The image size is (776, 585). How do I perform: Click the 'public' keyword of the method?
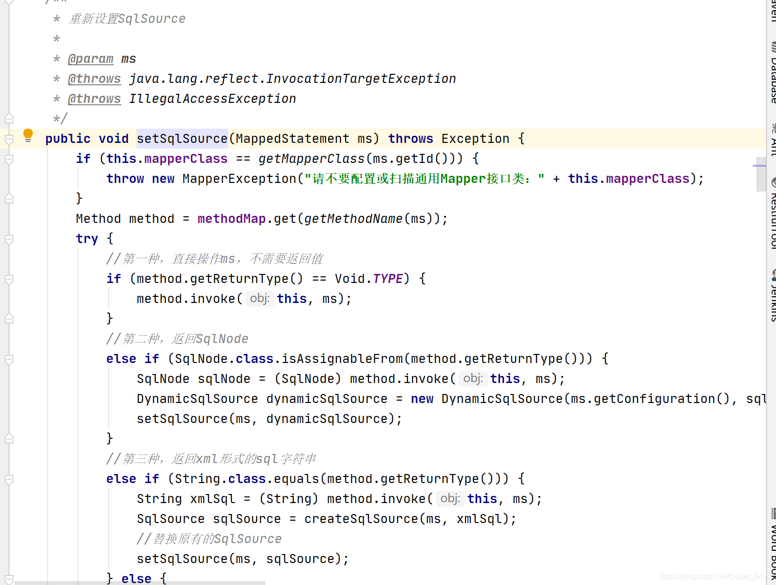[x=68, y=139]
